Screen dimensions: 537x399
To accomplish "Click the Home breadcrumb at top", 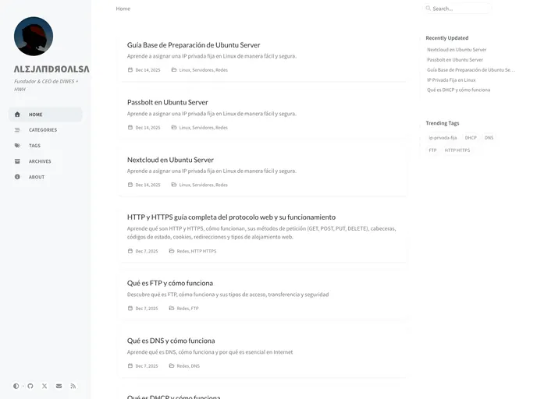I will click(123, 9).
